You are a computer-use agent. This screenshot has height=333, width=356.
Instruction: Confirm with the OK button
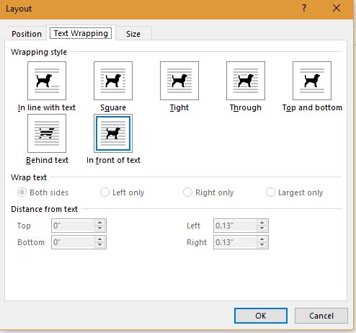(261, 316)
